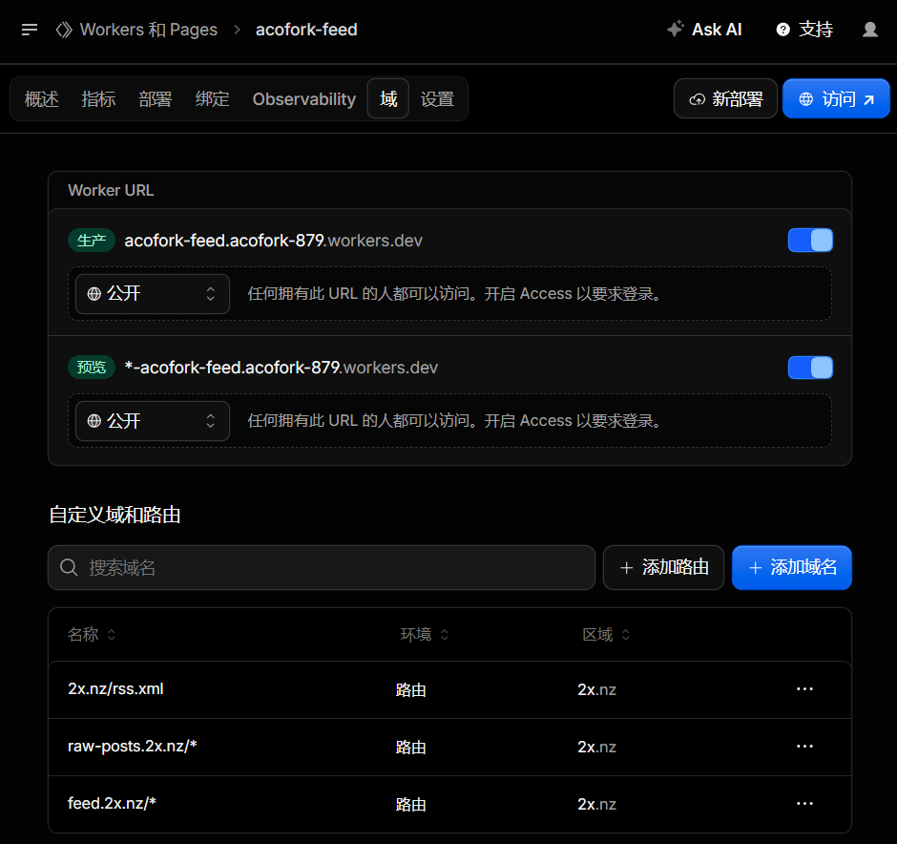Click the 自定义域和路由 heading
Image resolution: width=897 pixels, height=844 pixels.
tap(115, 515)
